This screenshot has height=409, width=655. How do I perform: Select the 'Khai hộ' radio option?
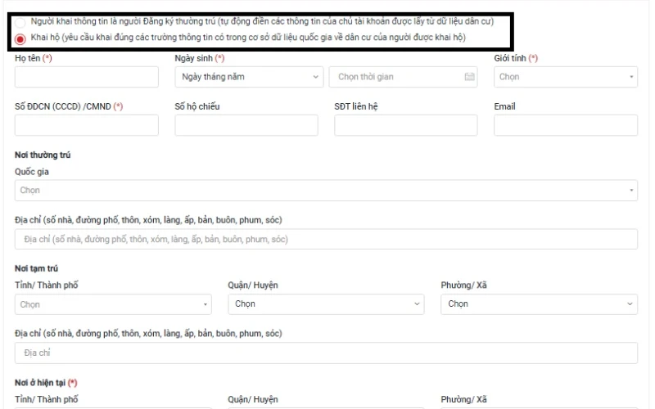tap(20, 38)
